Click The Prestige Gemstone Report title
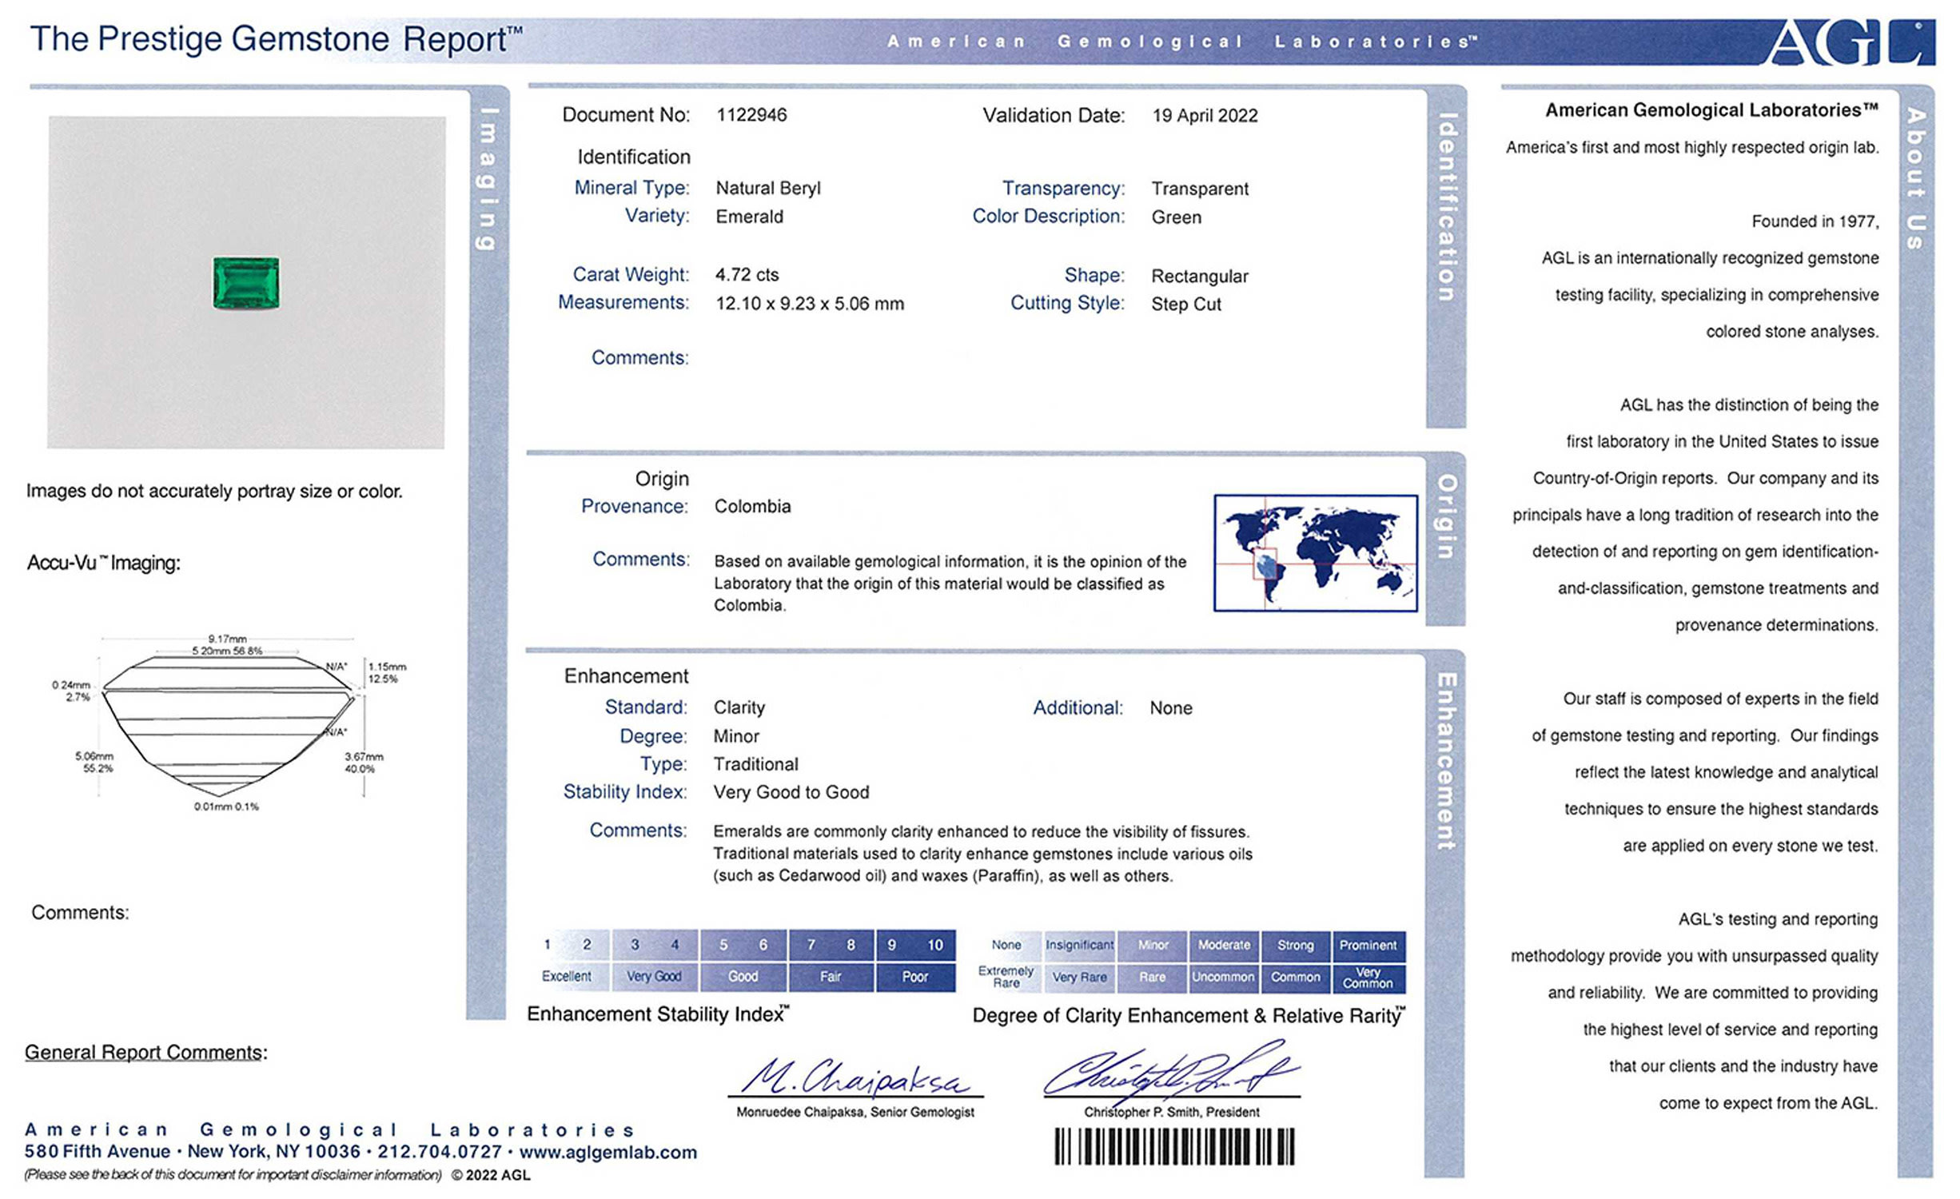Viewport: 1960px width, 1199px height. 276,39
